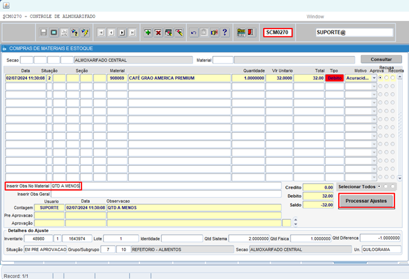Click the red X delete record icon
Screen dimensions: 409x279
[158, 32]
